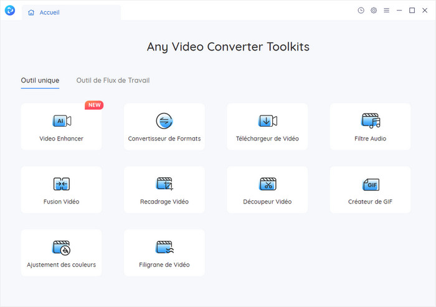Click the Découpeur Vidéo label
Screen dimensions: 436x307
267,202
